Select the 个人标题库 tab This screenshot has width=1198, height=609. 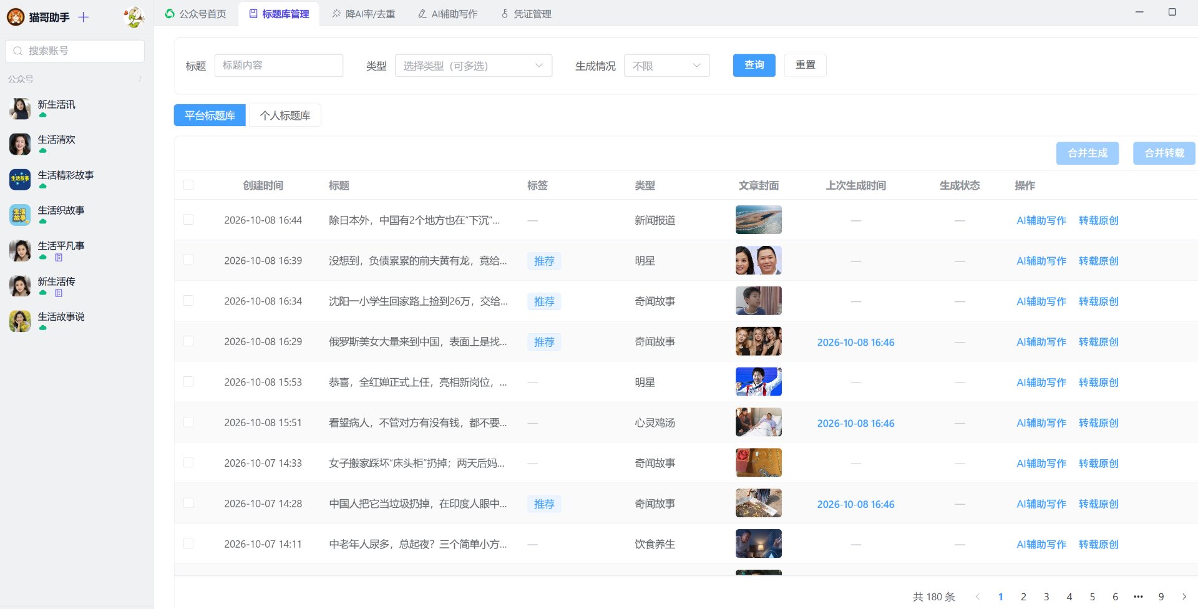[285, 115]
